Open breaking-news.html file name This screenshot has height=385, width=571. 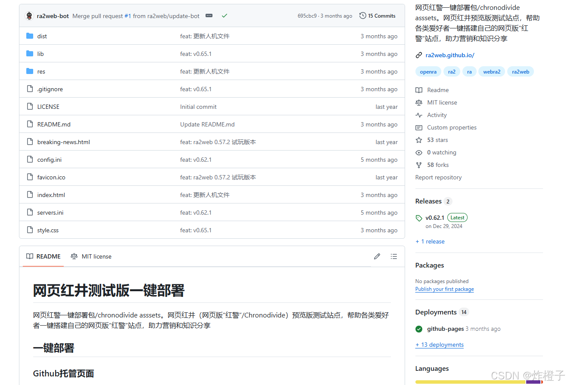tap(64, 142)
